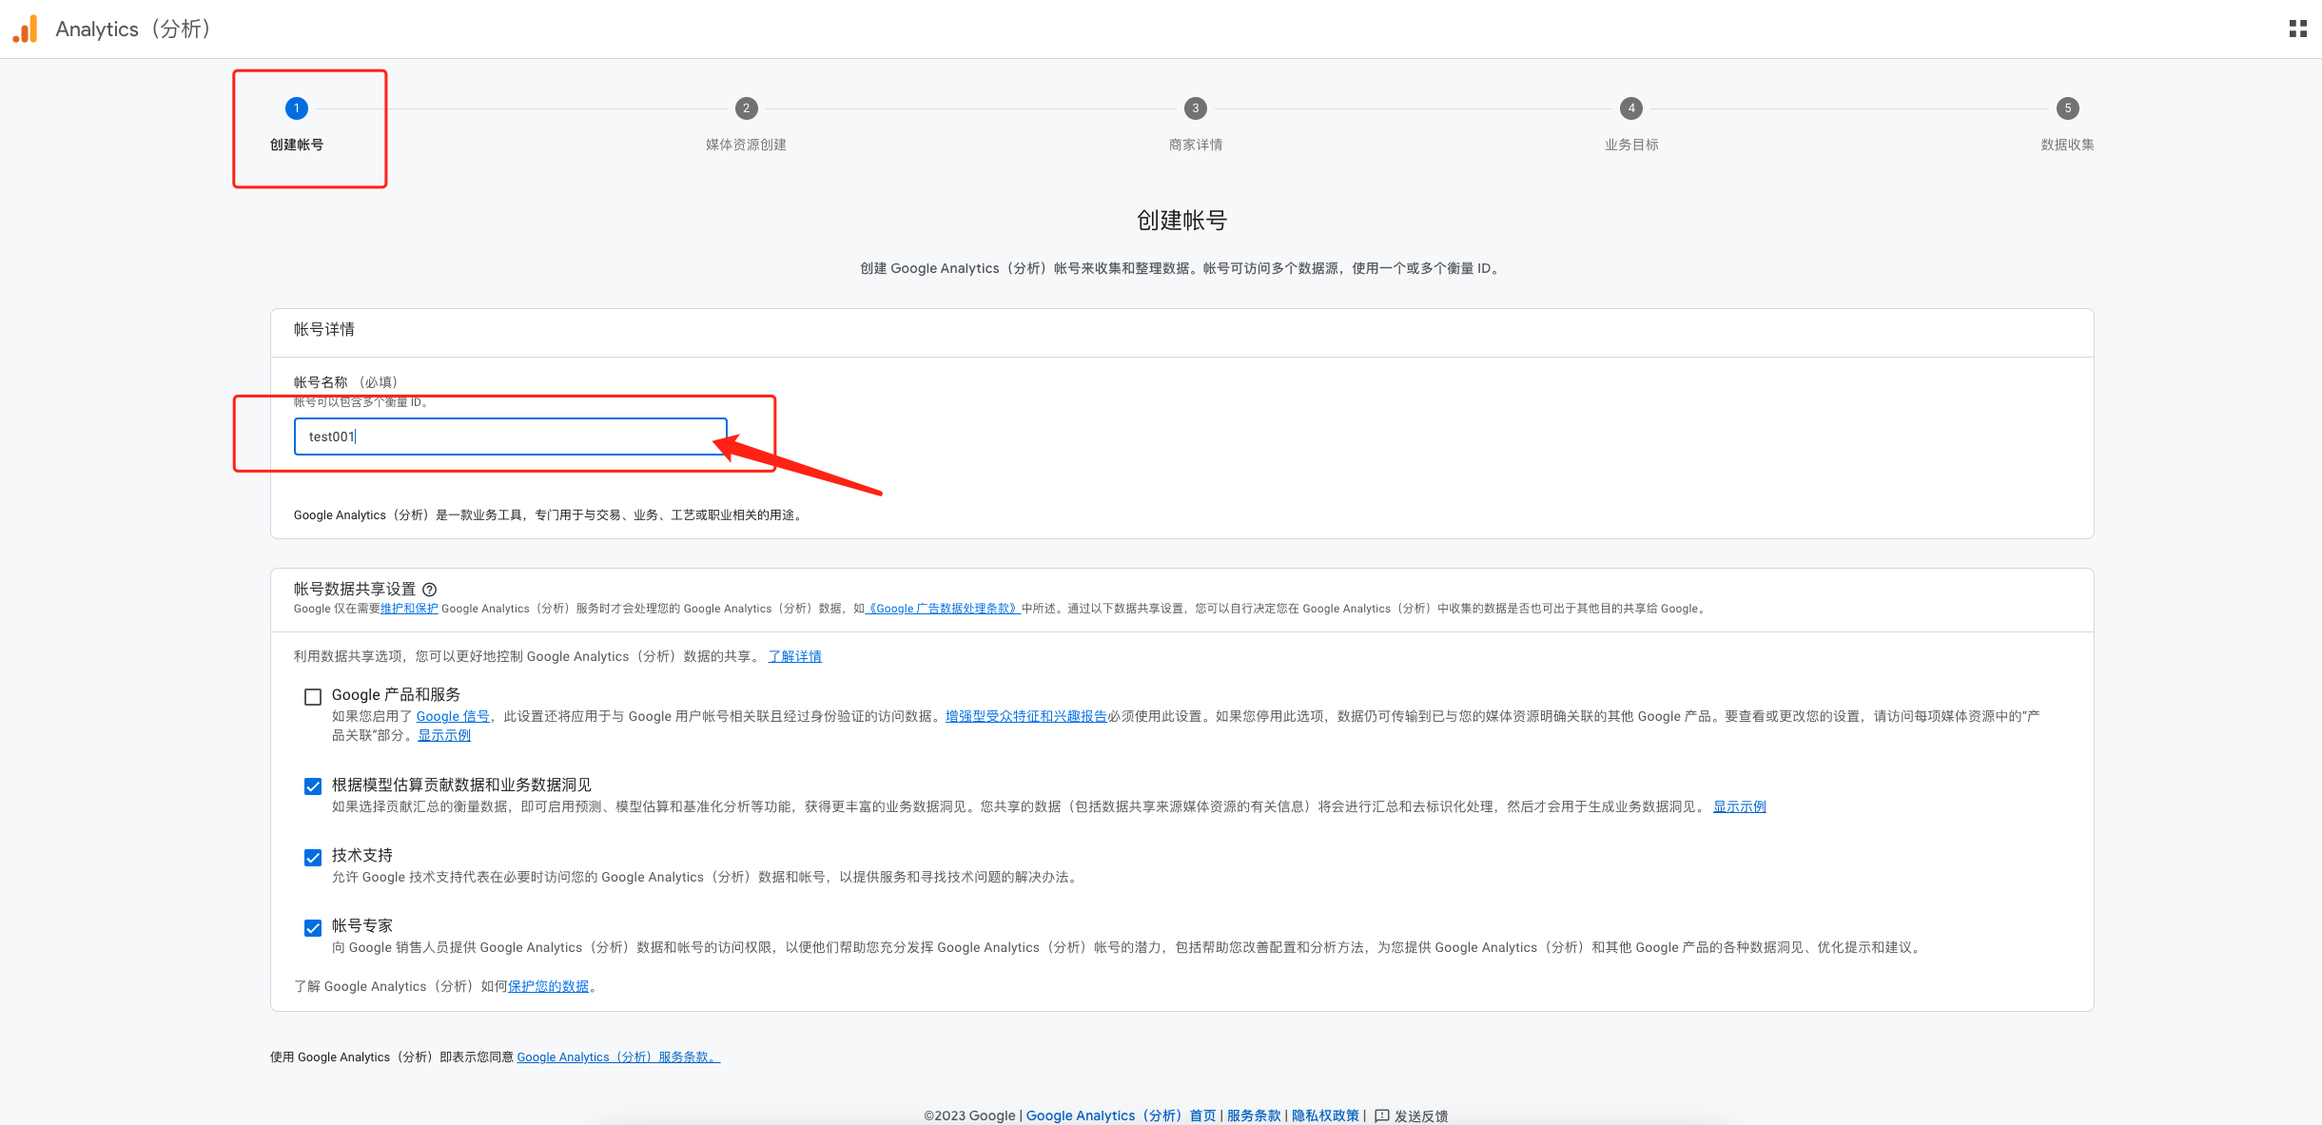Go to step 2 媒体资源创建
Image resolution: width=2322 pixels, height=1125 pixels.
[746, 108]
